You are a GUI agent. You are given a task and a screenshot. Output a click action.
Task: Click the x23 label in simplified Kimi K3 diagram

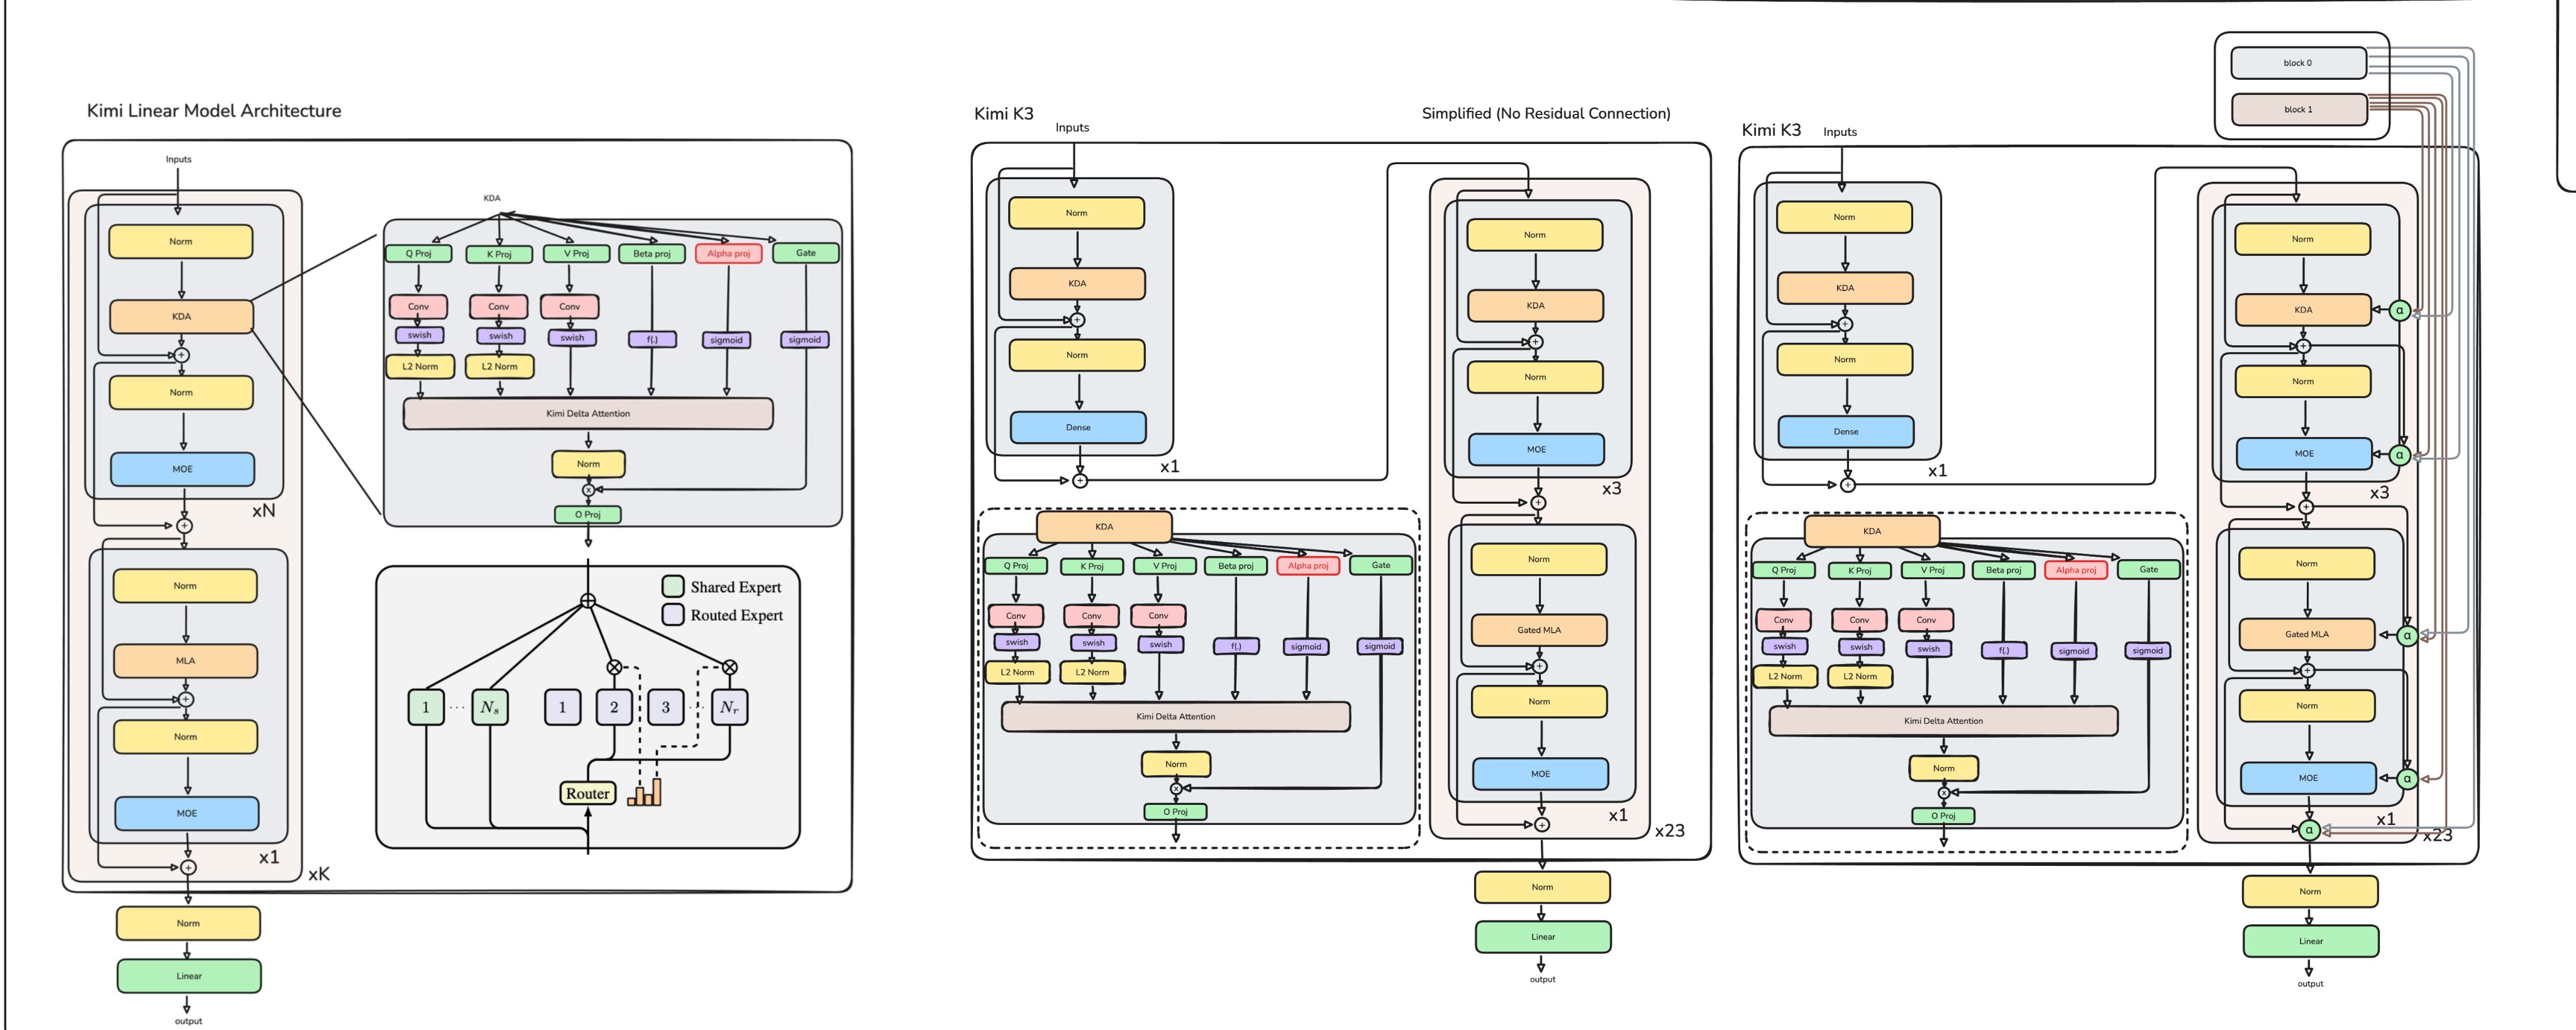(x=1669, y=831)
